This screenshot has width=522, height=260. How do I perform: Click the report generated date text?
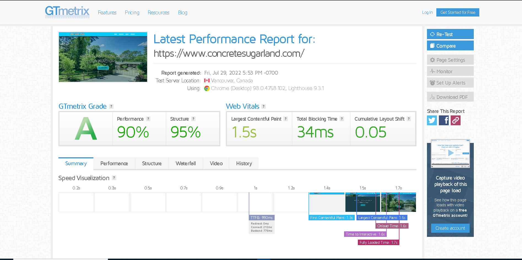tap(241, 73)
